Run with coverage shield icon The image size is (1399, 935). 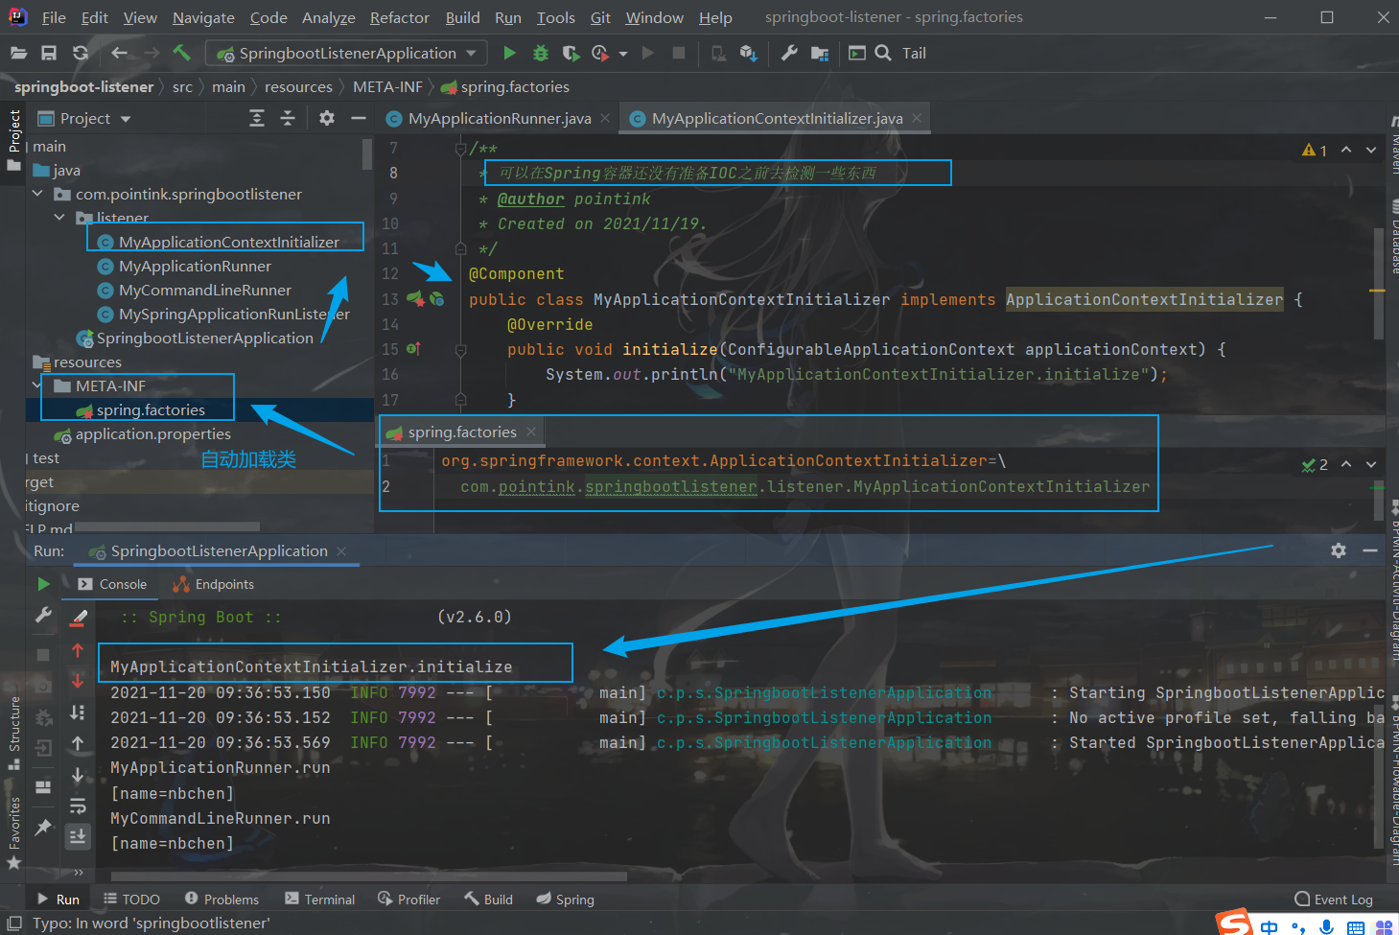pyautogui.click(x=571, y=54)
